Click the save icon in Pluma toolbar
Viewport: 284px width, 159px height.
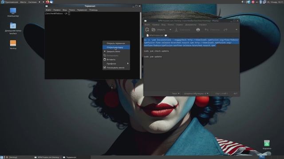coord(176,30)
